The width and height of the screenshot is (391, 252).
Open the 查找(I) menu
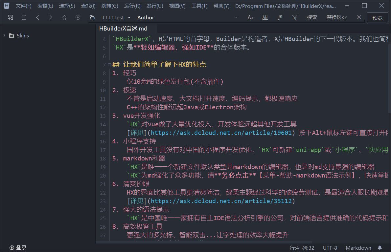(88, 6)
